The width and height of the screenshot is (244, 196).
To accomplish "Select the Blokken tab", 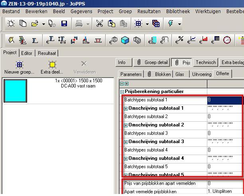I will [159, 74].
